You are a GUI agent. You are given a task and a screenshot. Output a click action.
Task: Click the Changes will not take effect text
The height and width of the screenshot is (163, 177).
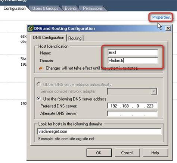click(92, 68)
